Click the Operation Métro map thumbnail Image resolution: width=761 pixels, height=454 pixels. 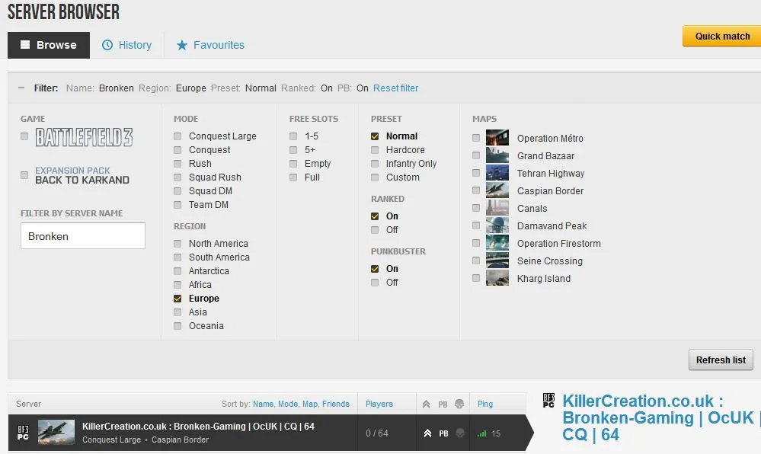pos(497,138)
